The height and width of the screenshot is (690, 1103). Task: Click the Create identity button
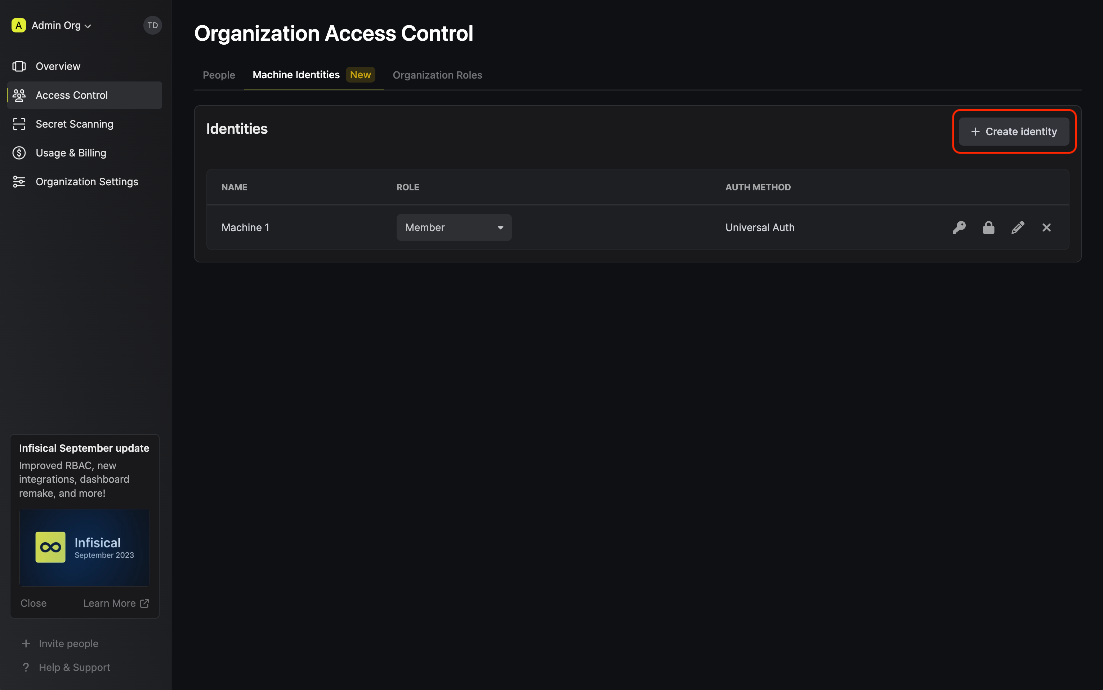point(1014,132)
